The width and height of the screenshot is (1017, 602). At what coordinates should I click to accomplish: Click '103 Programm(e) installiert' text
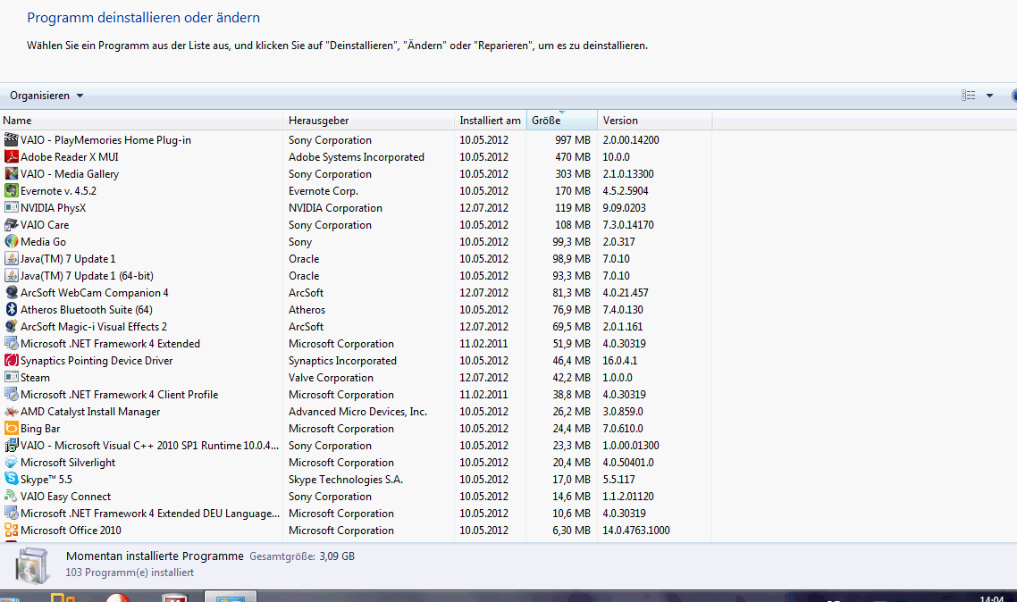pos(130,573)
